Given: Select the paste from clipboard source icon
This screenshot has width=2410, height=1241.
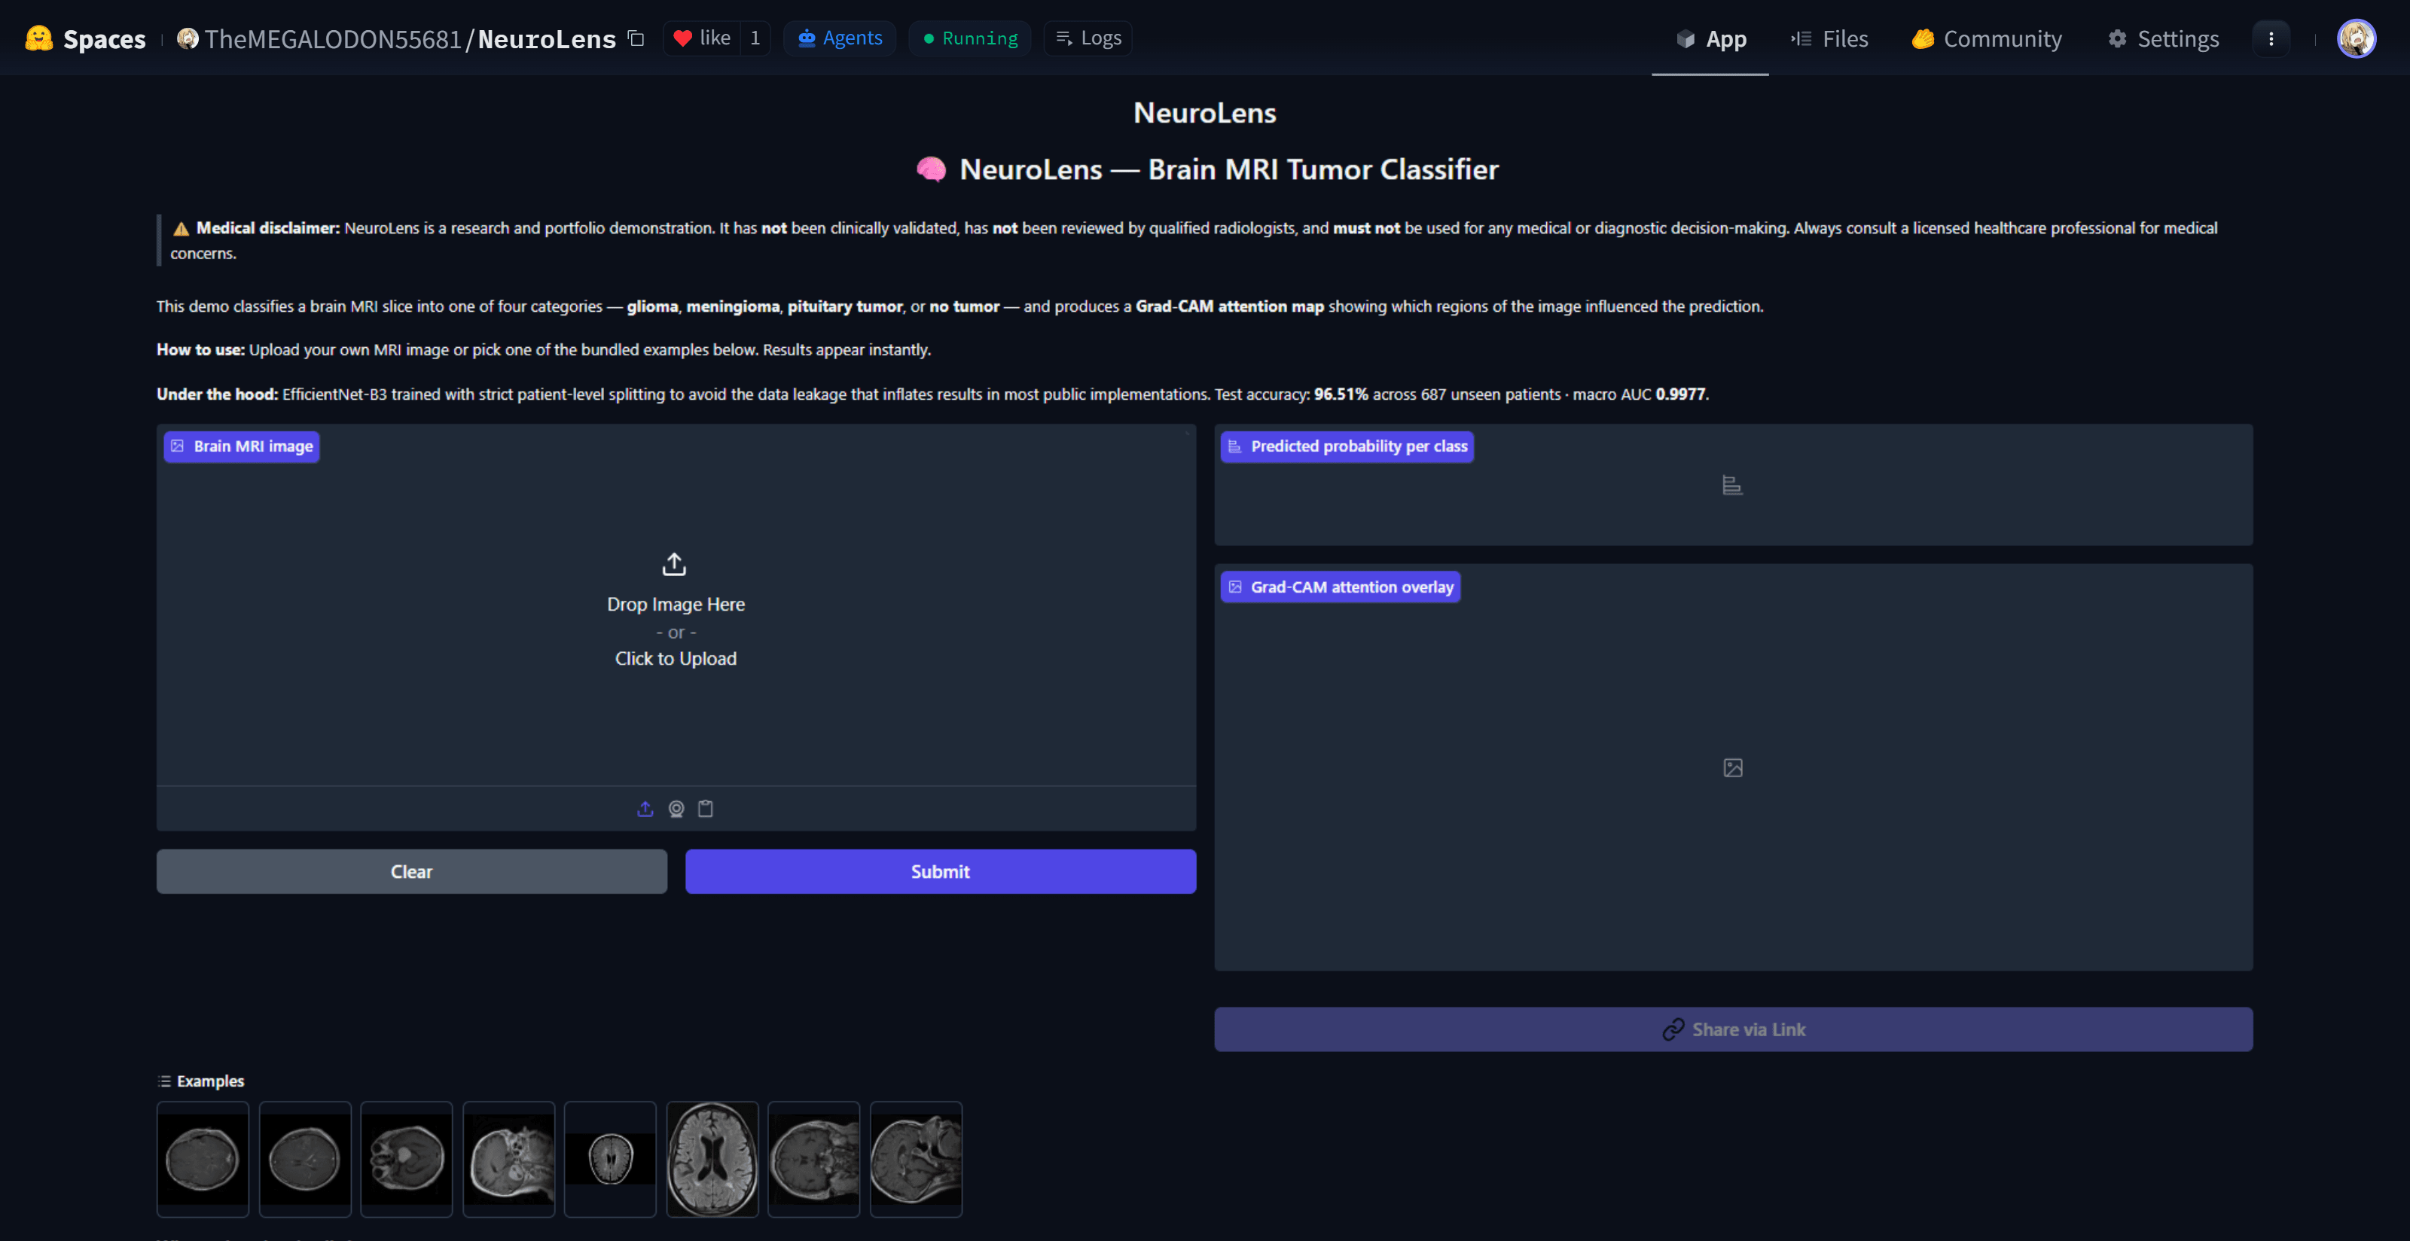Looking at the screenshot, I should (706, 809).
